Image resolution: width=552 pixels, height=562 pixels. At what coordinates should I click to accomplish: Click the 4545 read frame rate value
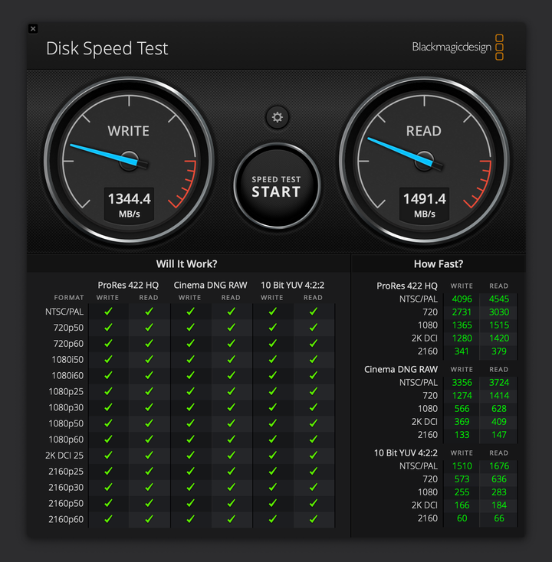[x=499, y=299]
